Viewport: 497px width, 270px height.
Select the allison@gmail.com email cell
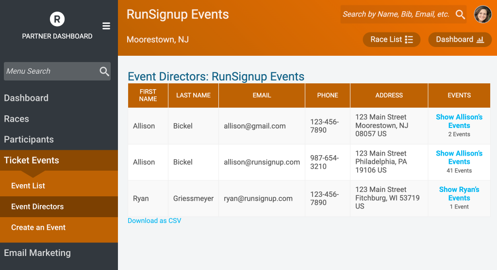[x=262, y=126]
